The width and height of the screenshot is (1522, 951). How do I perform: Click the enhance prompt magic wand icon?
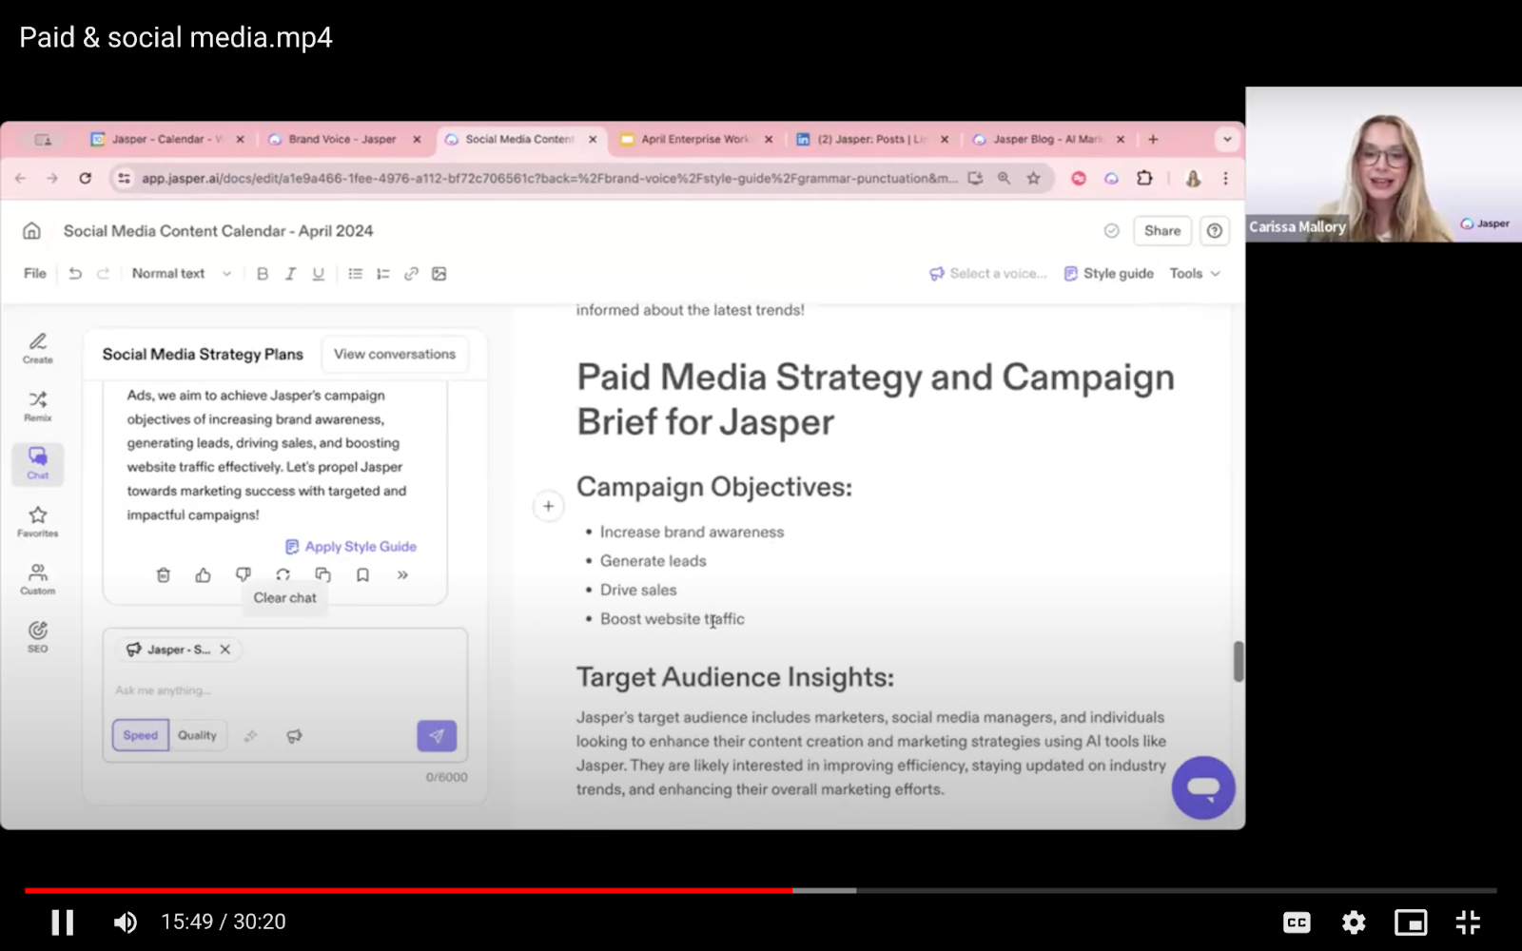(251, 736)
